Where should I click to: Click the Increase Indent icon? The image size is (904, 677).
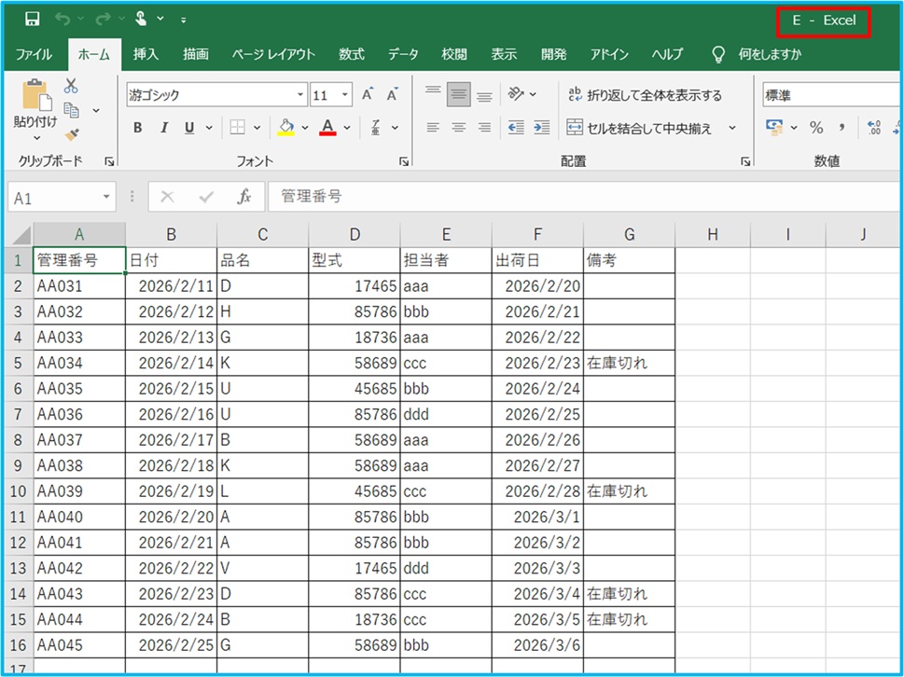[541, 128]
